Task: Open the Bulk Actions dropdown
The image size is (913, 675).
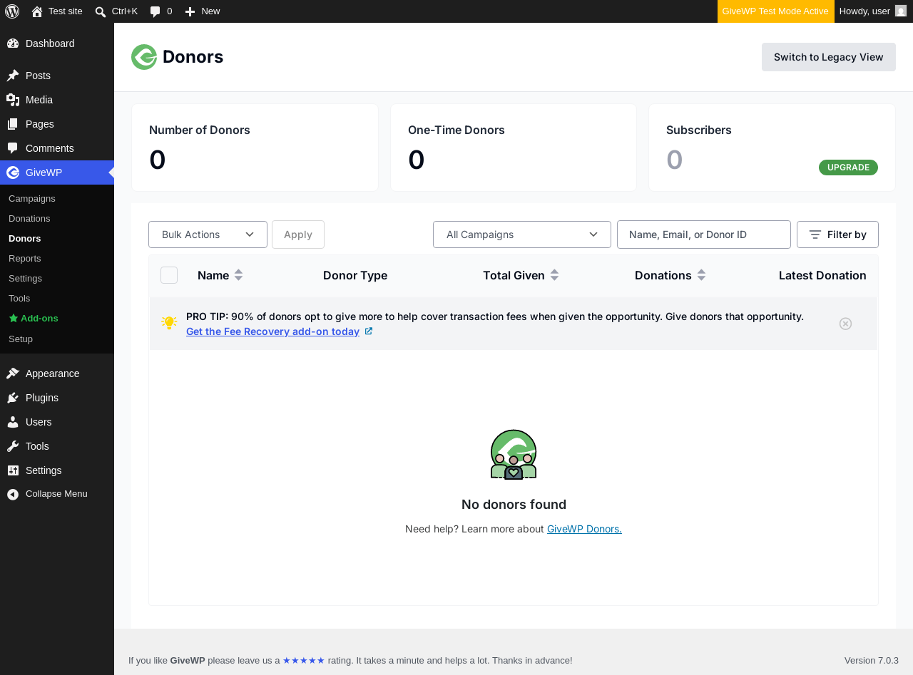Action: [x=208, y=235]
